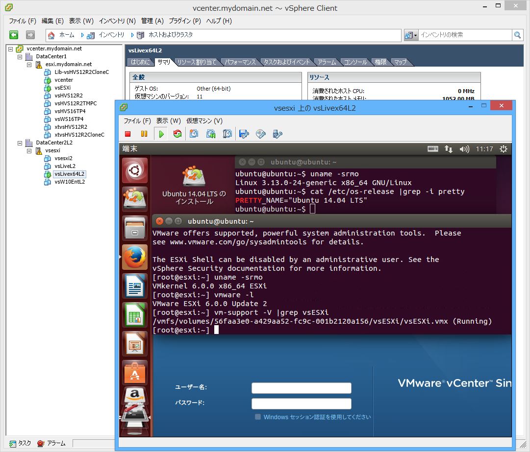Image resolution: width=530 pixels, height=452 pixels.
Task: Open the Home icon in the navigation bar
Action: point(51,35)
